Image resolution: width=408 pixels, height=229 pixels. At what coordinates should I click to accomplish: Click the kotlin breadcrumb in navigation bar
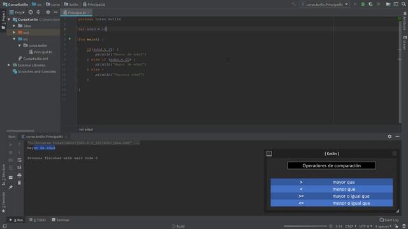pos(71,4)
